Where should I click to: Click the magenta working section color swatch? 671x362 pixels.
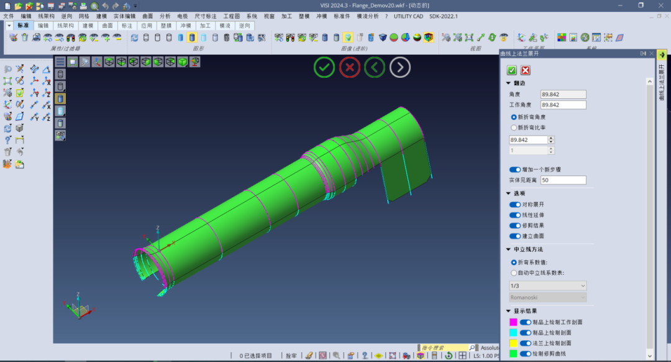pos(514,322)
